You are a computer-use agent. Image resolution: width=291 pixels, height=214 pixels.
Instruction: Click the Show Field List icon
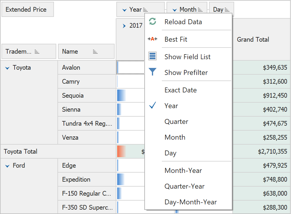152,56
